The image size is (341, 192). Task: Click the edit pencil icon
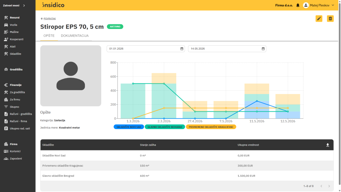tap(319, 19)
